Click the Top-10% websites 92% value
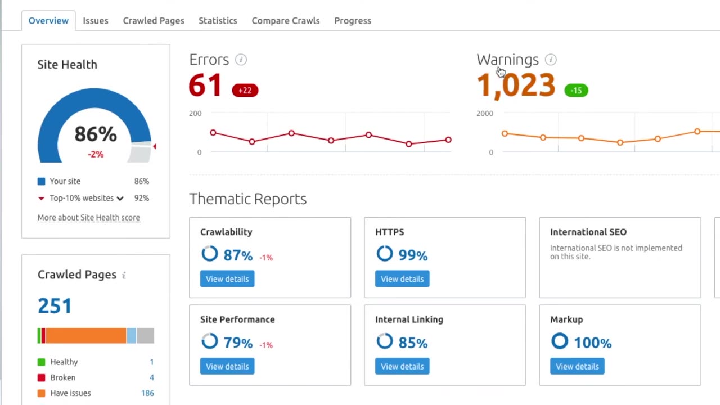The width and height of the screenshot is (720, 405). (x=142, y=198)
